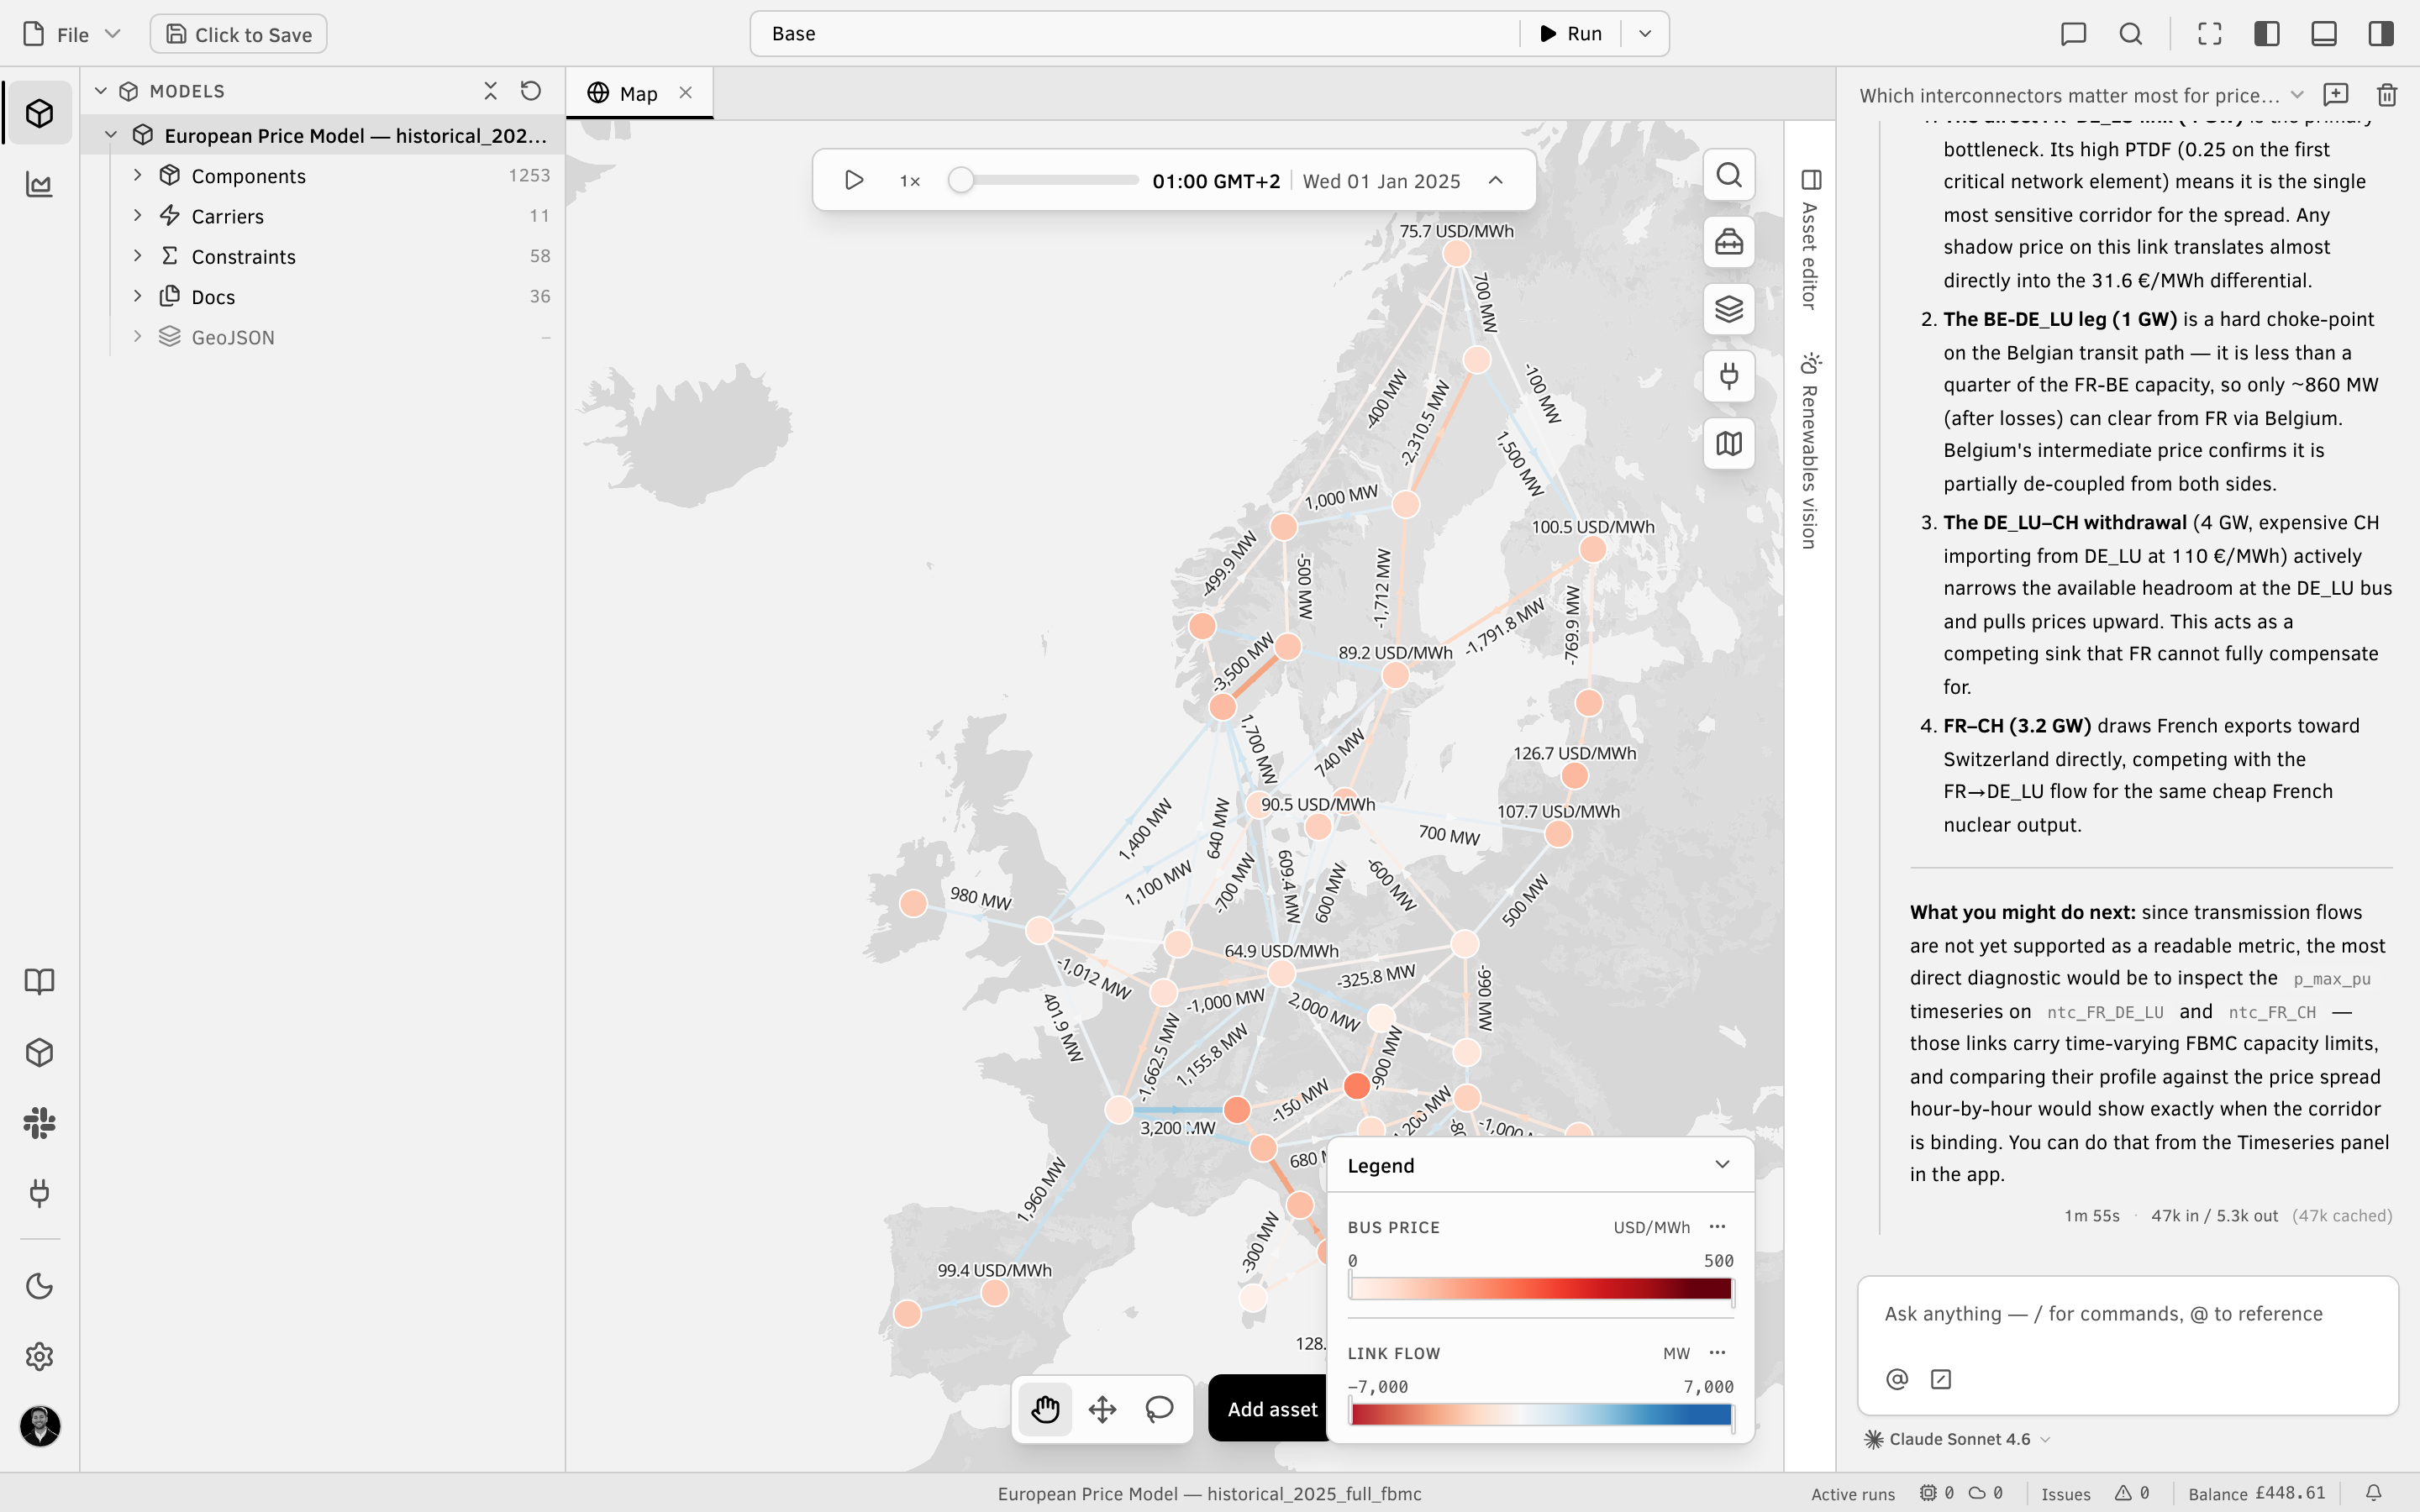The width and height of the screenshot is (2420, 1512).
Task: Close the Map tab
Action: pos(686,93)
